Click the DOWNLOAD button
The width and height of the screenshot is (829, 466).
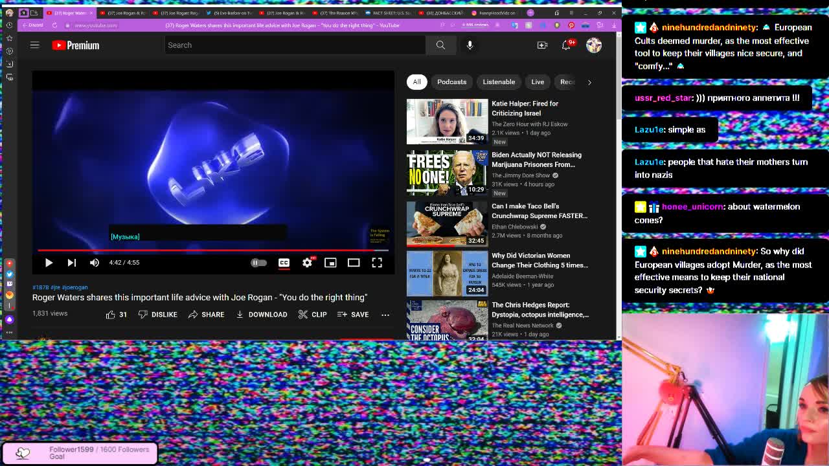coord(261,315)
